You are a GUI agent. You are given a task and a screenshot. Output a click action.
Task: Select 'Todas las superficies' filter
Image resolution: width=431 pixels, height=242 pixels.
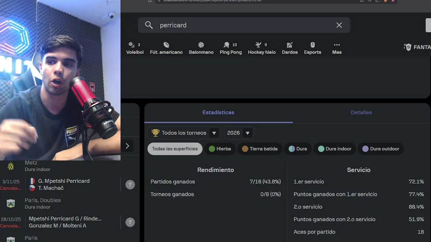[x=175, y=149]
